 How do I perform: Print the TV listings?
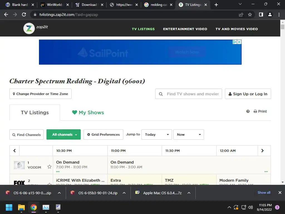coord(260,111)
